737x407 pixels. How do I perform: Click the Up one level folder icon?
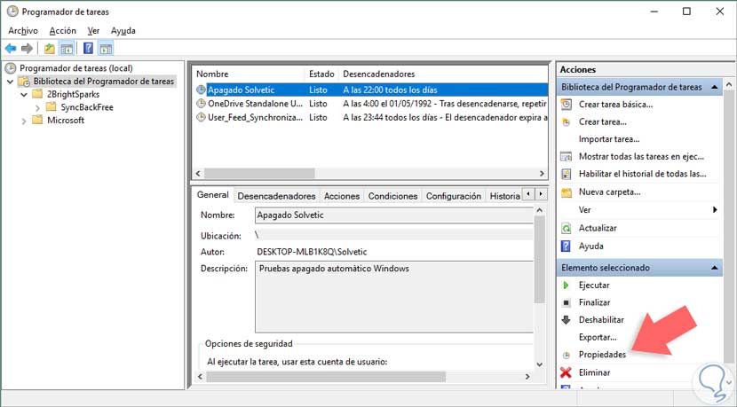(x=50, y=49)
